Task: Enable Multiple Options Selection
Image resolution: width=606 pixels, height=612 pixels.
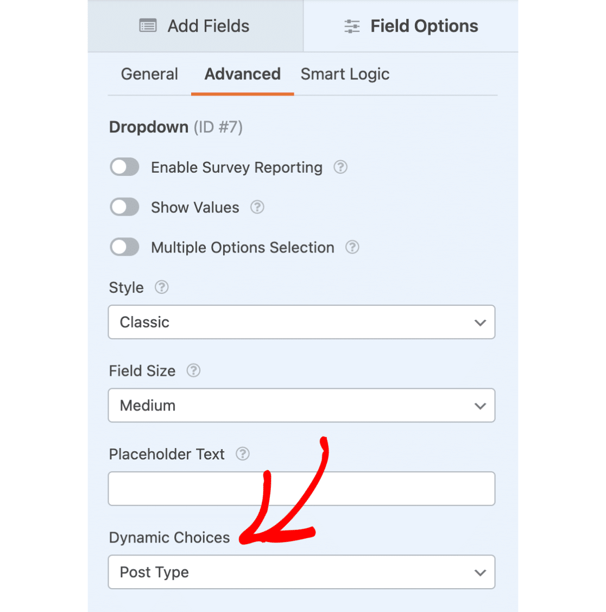Action: point(124,247)
